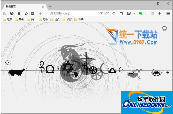Minimize the browser window
173x114 pixels.
pos(149,3)
